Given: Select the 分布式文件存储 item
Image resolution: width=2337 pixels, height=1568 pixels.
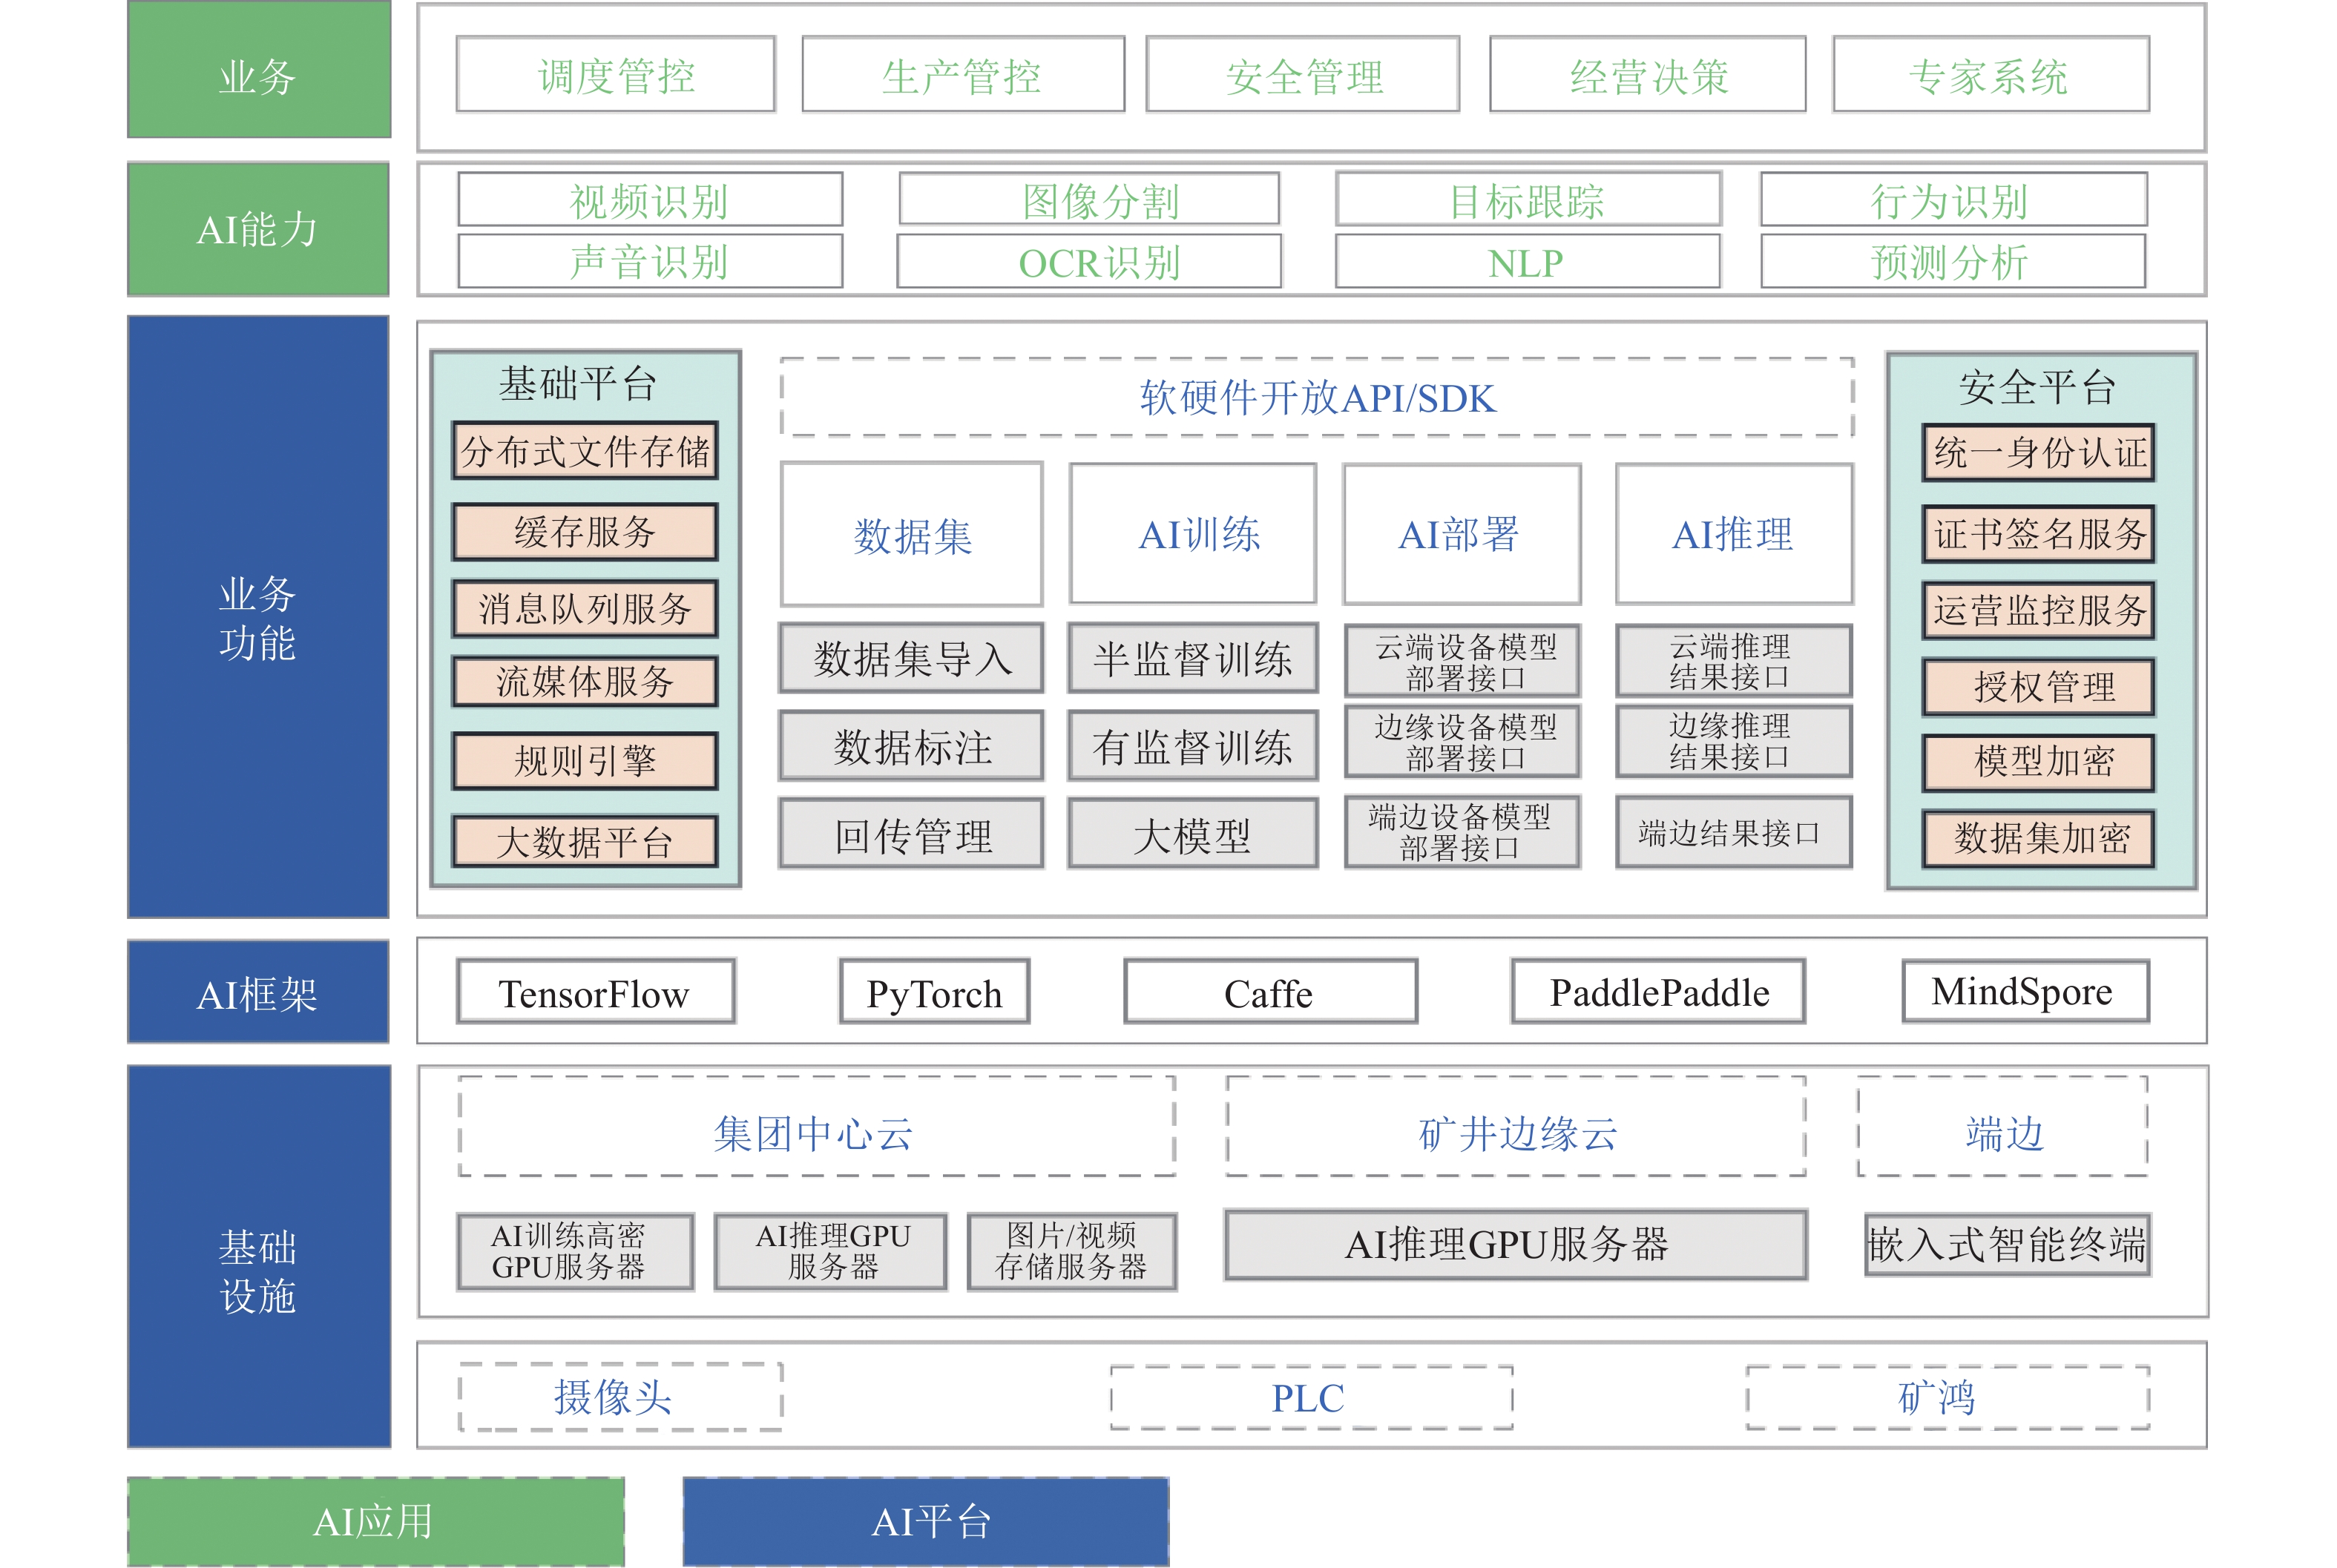Looking at the screenshot, I should point(585,452).
